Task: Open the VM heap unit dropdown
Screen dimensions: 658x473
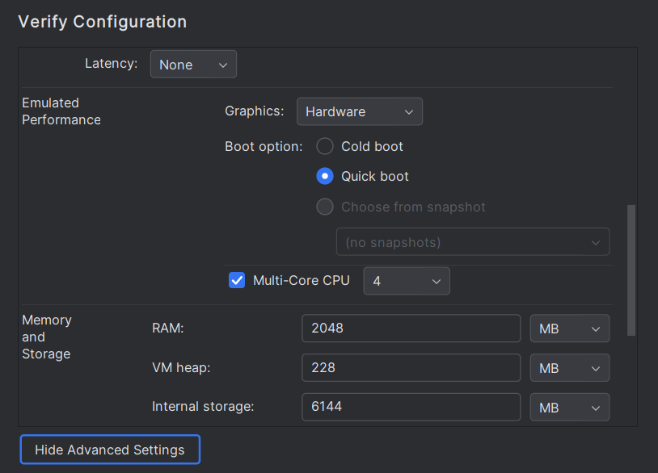Action: 569,367
